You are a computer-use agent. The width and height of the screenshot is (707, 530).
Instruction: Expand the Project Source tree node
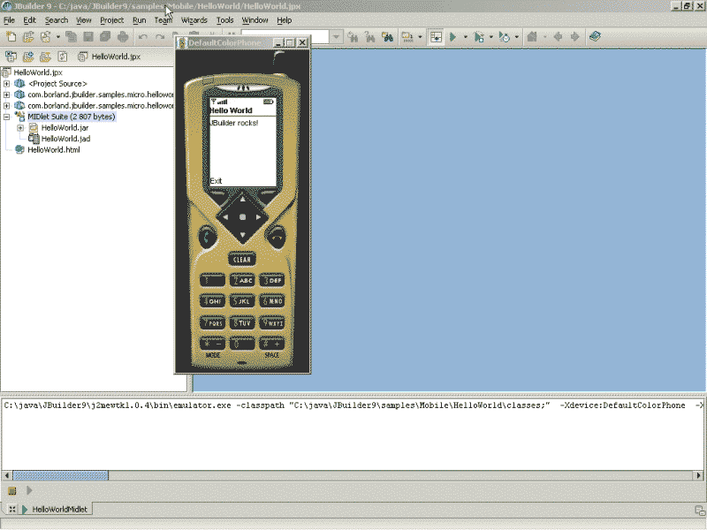[x=7, y=84]
